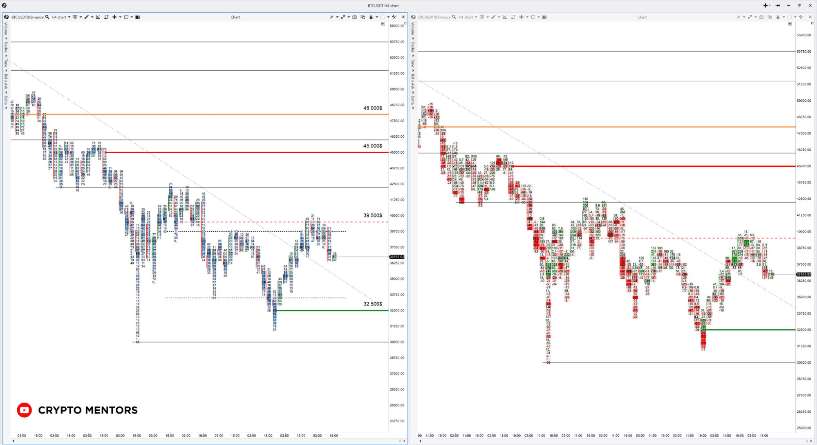Screen dimensions: 817x445
Task: Click scroll-to-latest button atop left chart
Action: click(383, 24)
